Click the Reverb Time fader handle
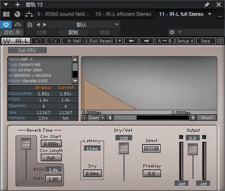Viewport: 225px width, 191px height. tap(26, 144)
